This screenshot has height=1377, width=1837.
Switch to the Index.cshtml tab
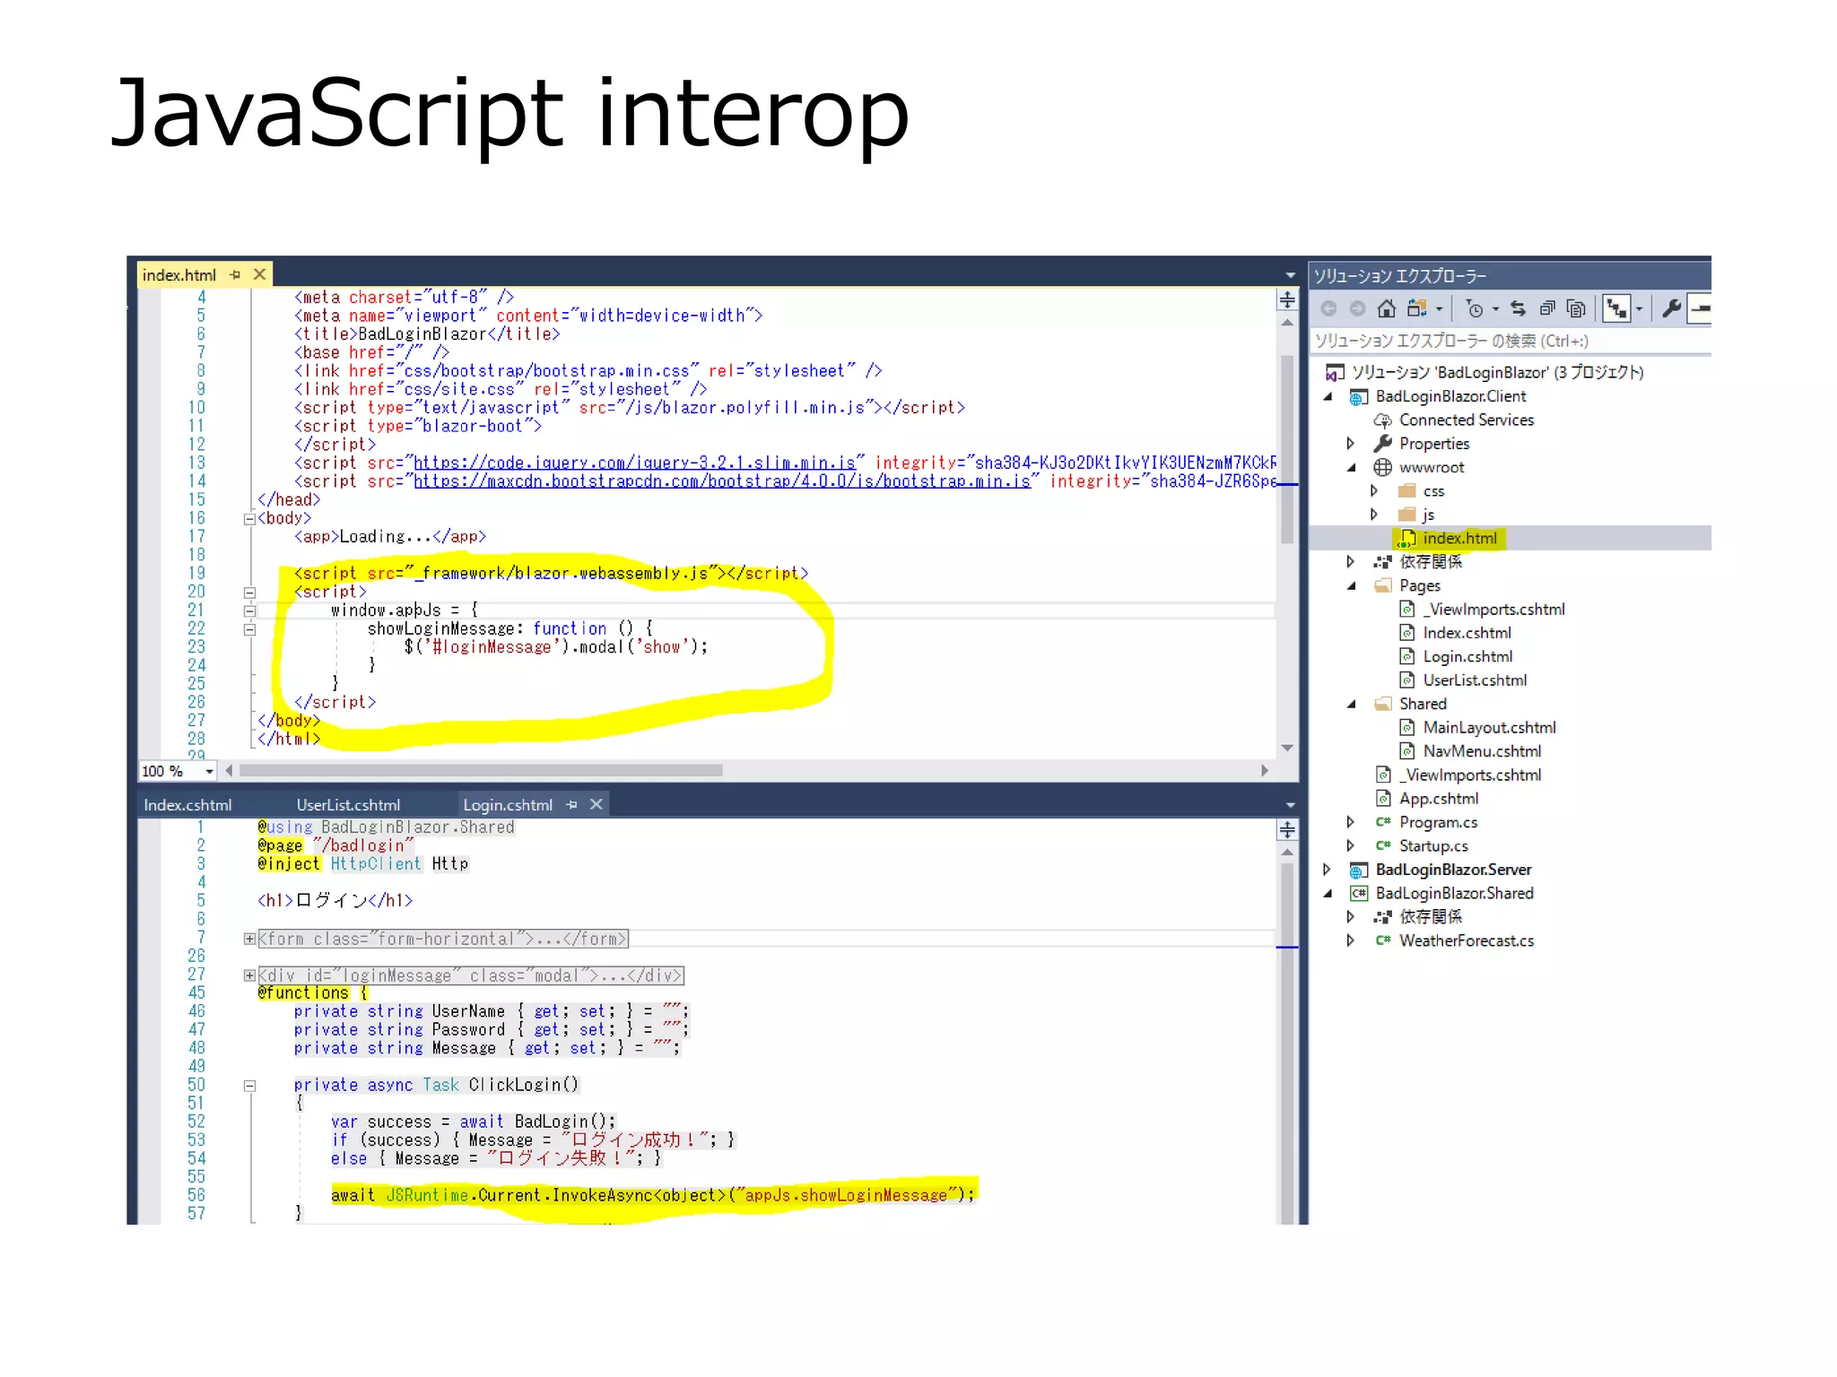tap(187, 804)
